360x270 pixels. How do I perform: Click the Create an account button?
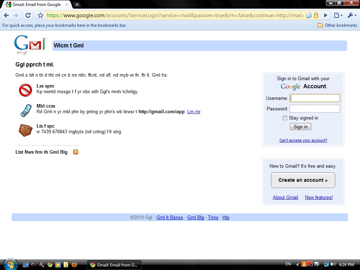point(303,180)
